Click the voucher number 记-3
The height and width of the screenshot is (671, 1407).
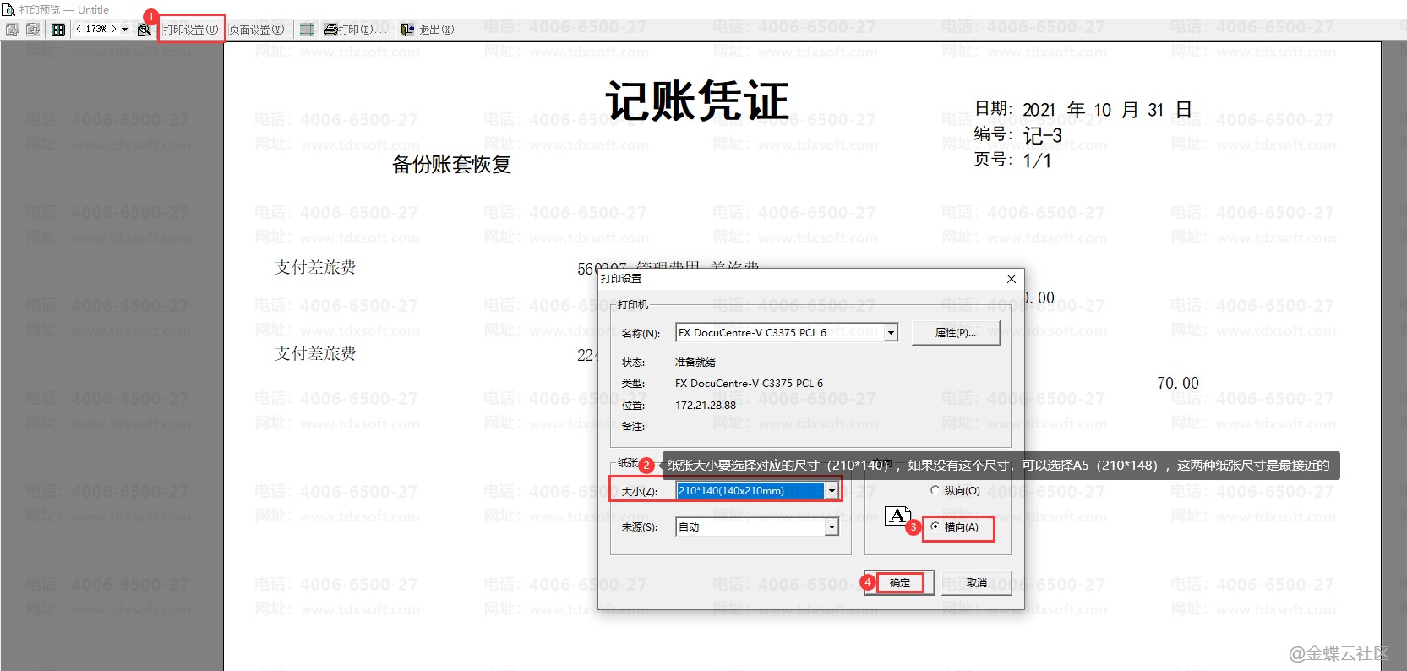point(1043,135)
